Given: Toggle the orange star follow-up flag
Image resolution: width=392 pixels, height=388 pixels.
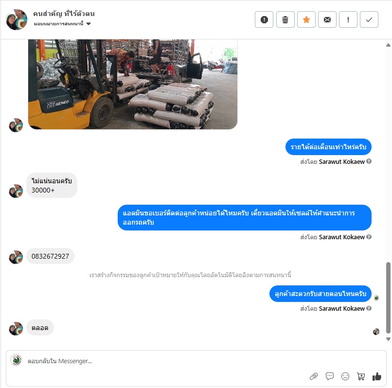Looking at the screenshot, I should [306, 19].
